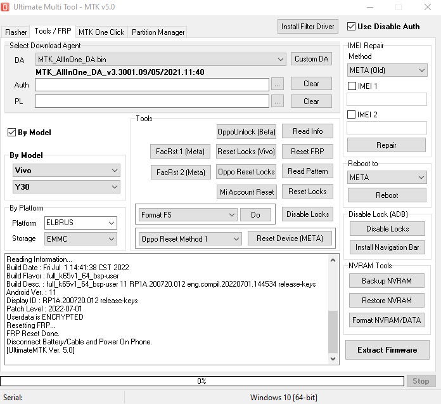The width and height of the screenshot is (441, 404).
Task: Click the log scrollbar down arrow
Action: tap(333, 359)
